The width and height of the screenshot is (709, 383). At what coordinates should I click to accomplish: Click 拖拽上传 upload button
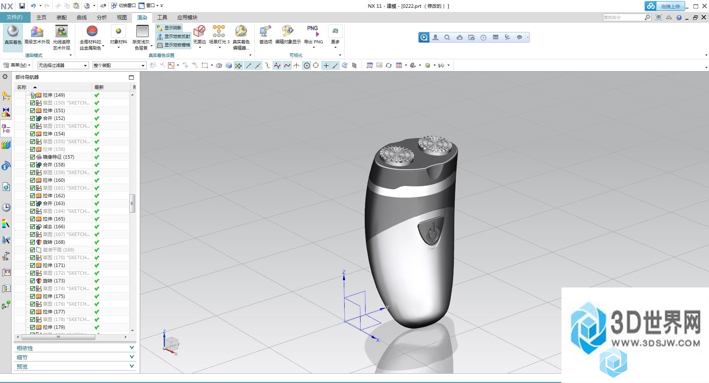coord(665,6)
